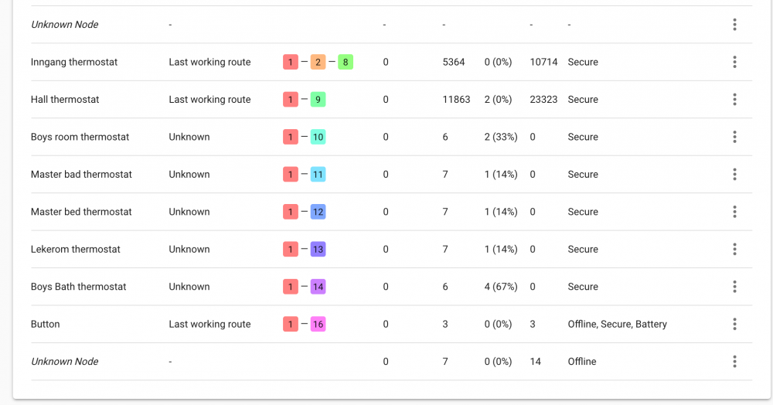Open Boys room thermostat kebab menu
The height and width of the screenshot is (405, 773).
tap(734, 137)
